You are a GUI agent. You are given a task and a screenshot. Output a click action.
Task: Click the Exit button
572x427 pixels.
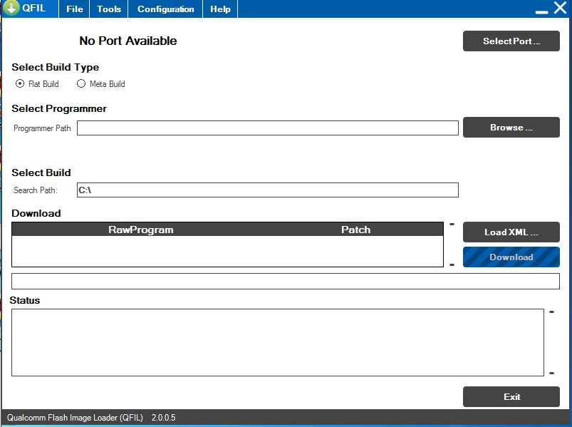point(511,397)
